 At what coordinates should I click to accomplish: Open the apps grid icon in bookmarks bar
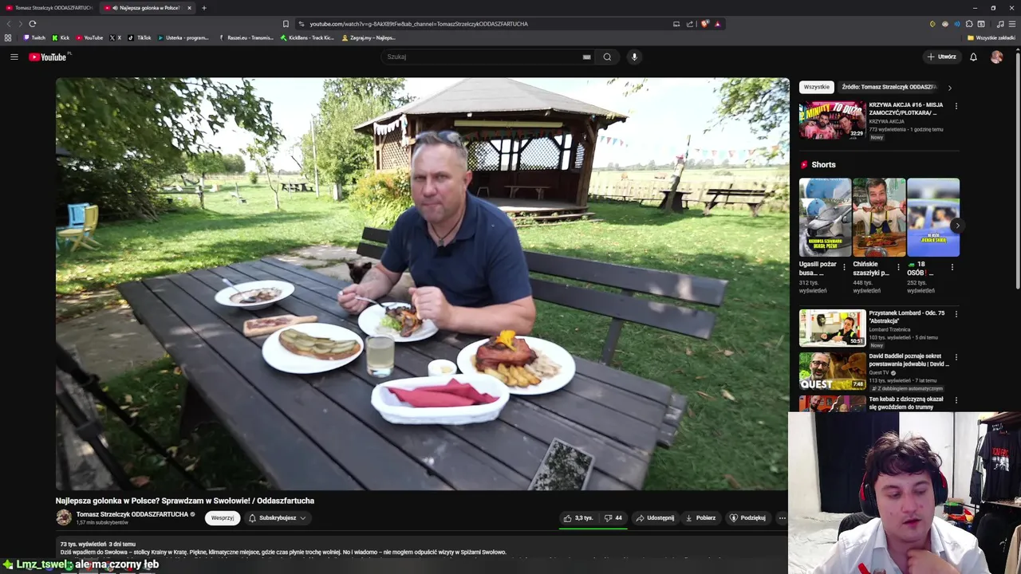tap(8, 37)
